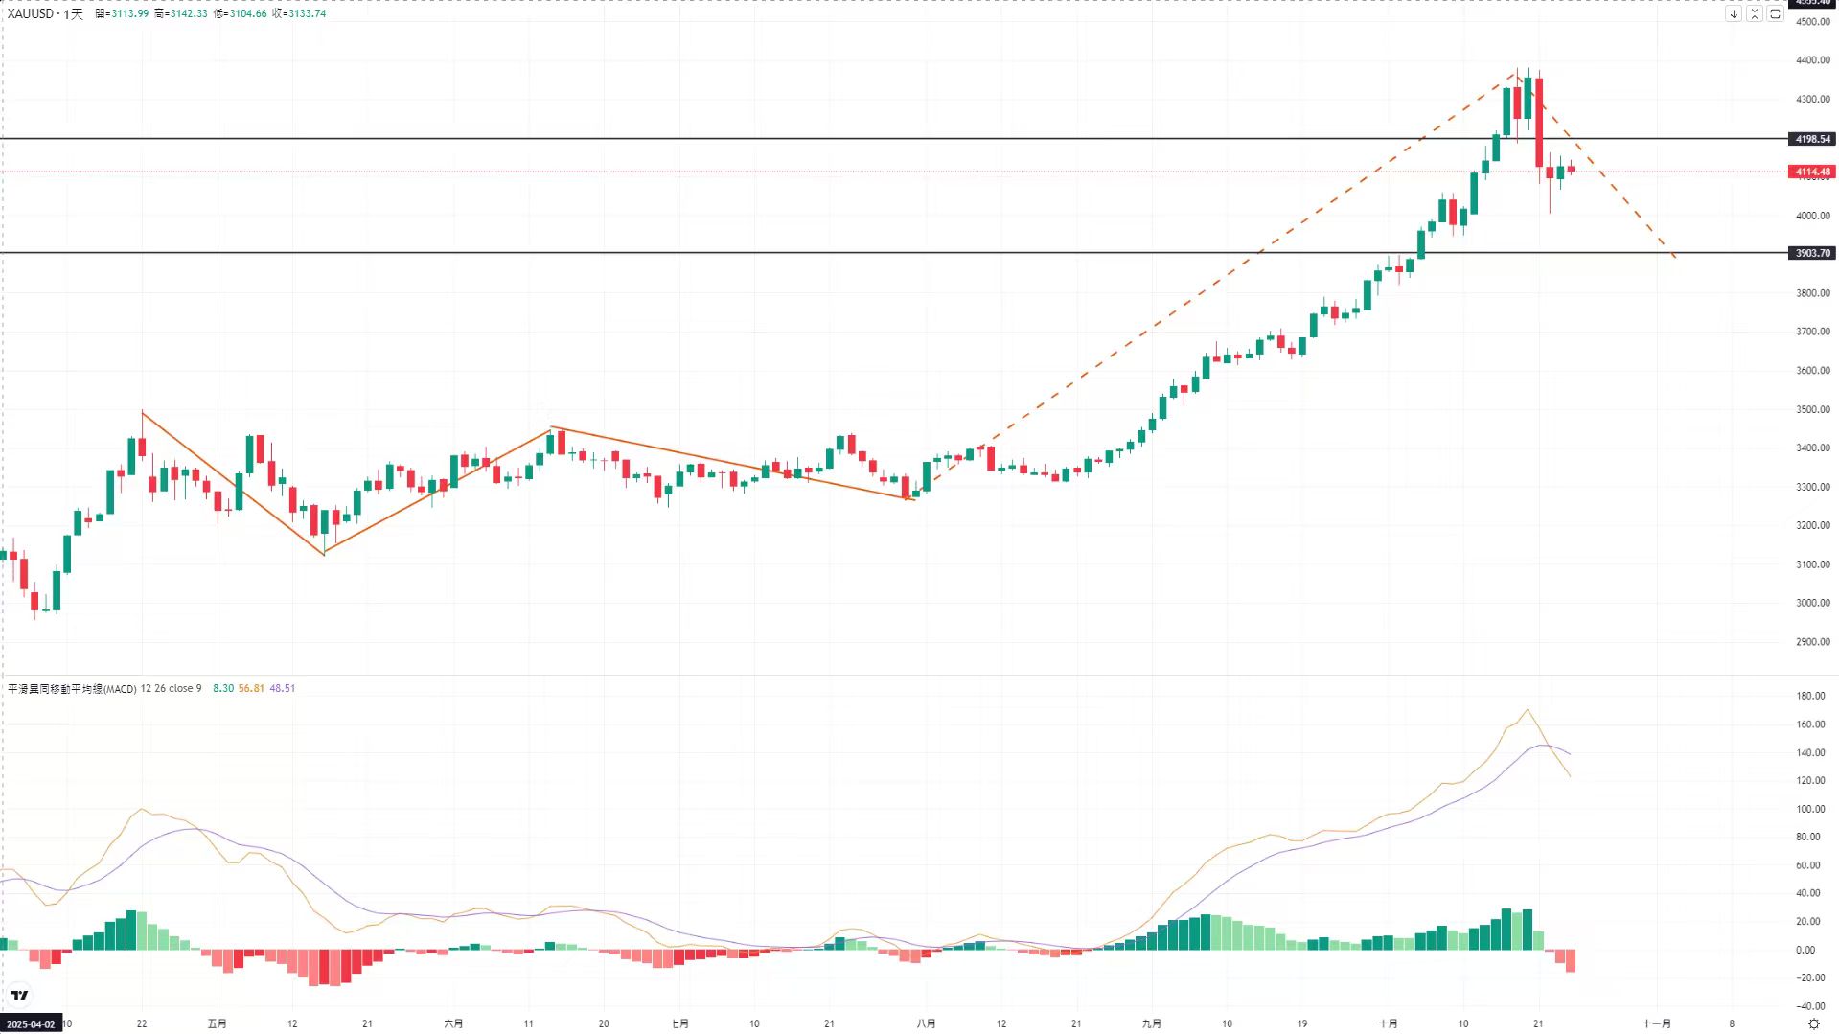The image size is (1839, 1034).
Task: Click the MACD line value 56.81
Action: 251,688
